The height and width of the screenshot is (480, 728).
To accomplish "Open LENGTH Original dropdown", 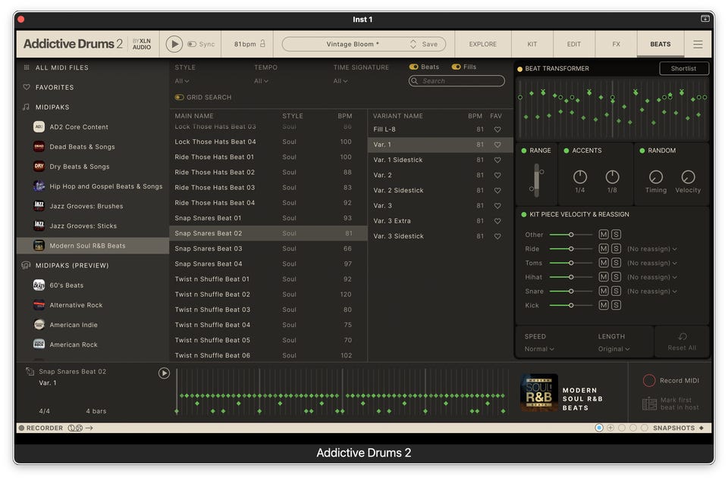I will (x=613, y=349).
